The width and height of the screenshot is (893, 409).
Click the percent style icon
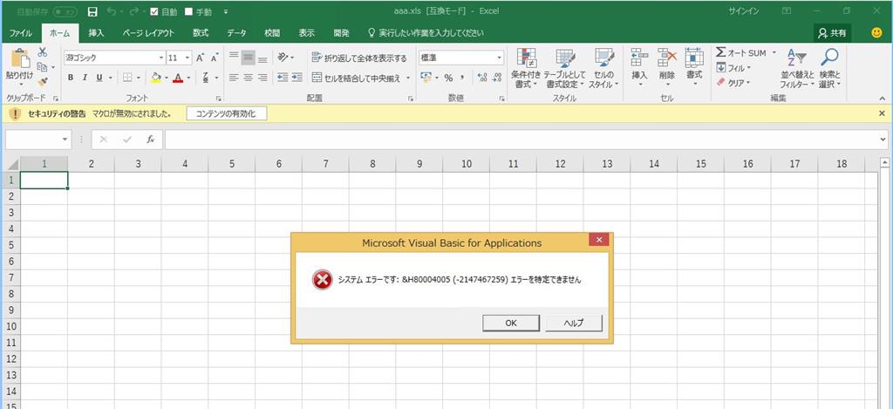coord(448,78)
